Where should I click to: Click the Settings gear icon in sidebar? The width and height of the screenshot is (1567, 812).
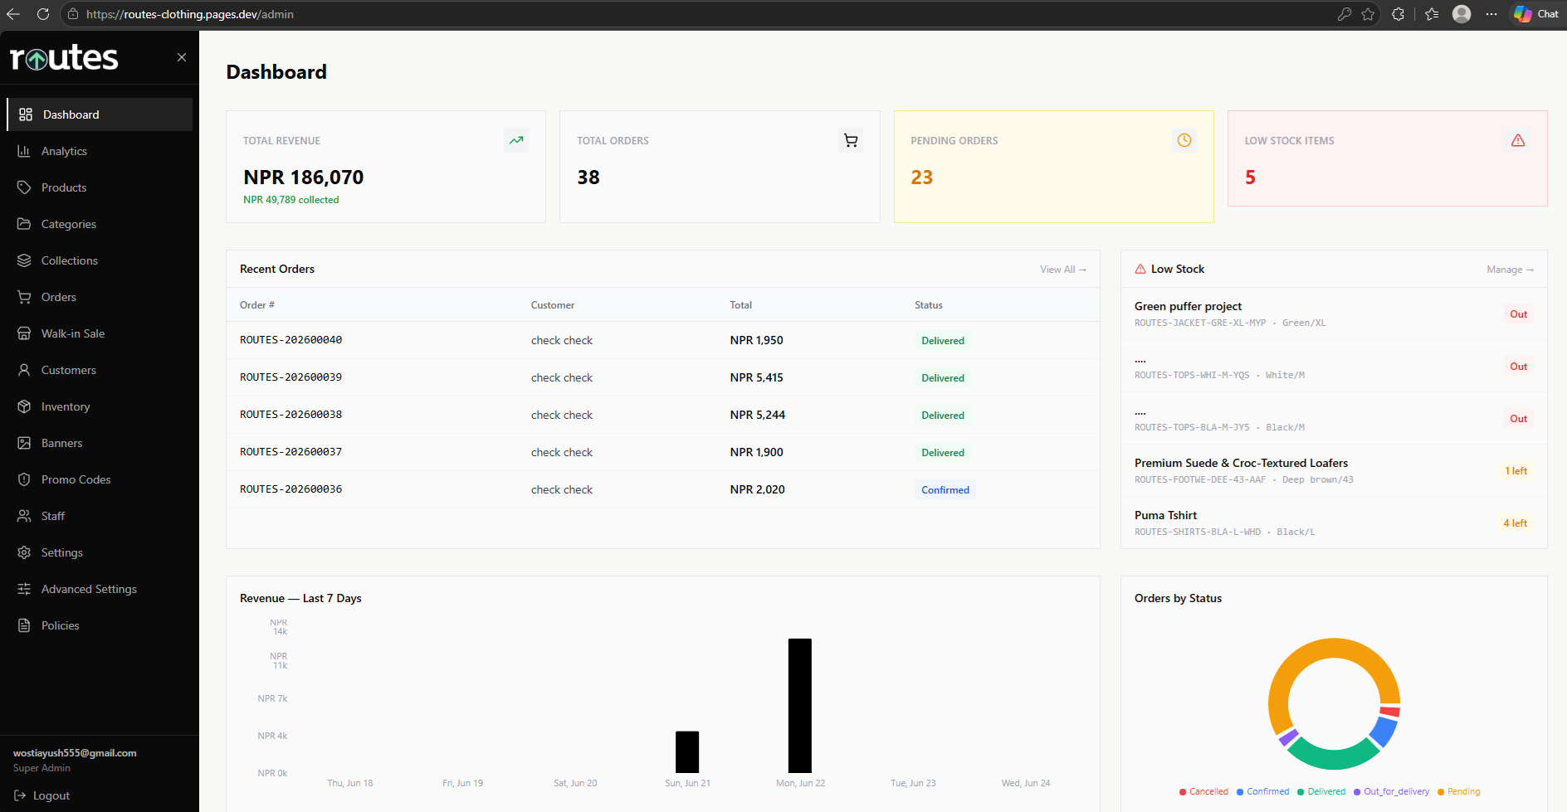coord(24,552)
